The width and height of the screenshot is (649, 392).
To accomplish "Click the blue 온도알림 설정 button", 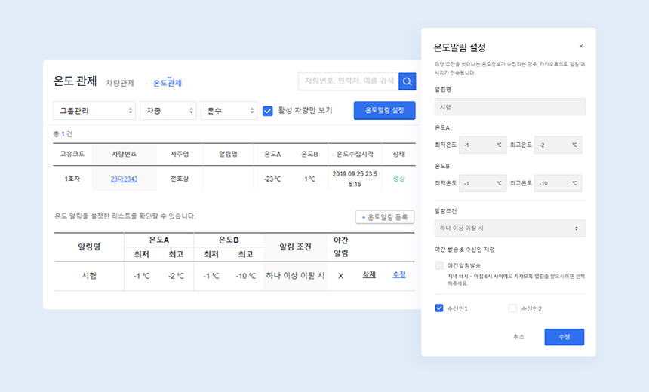I will [384, 111].
